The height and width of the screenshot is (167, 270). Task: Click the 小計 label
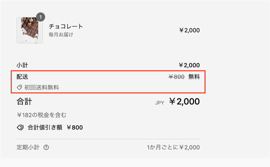[x=22, y=65]
